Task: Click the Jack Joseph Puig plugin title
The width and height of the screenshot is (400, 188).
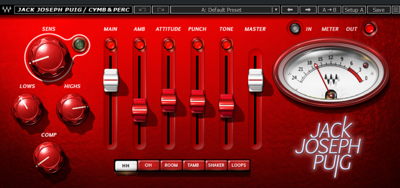Action: (74, 10)
